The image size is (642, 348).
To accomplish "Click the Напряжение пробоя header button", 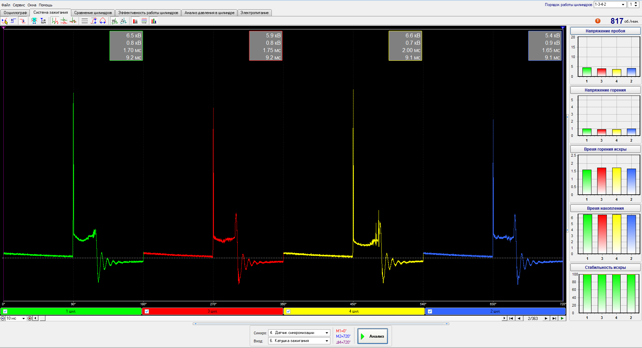I will (605, 31).
